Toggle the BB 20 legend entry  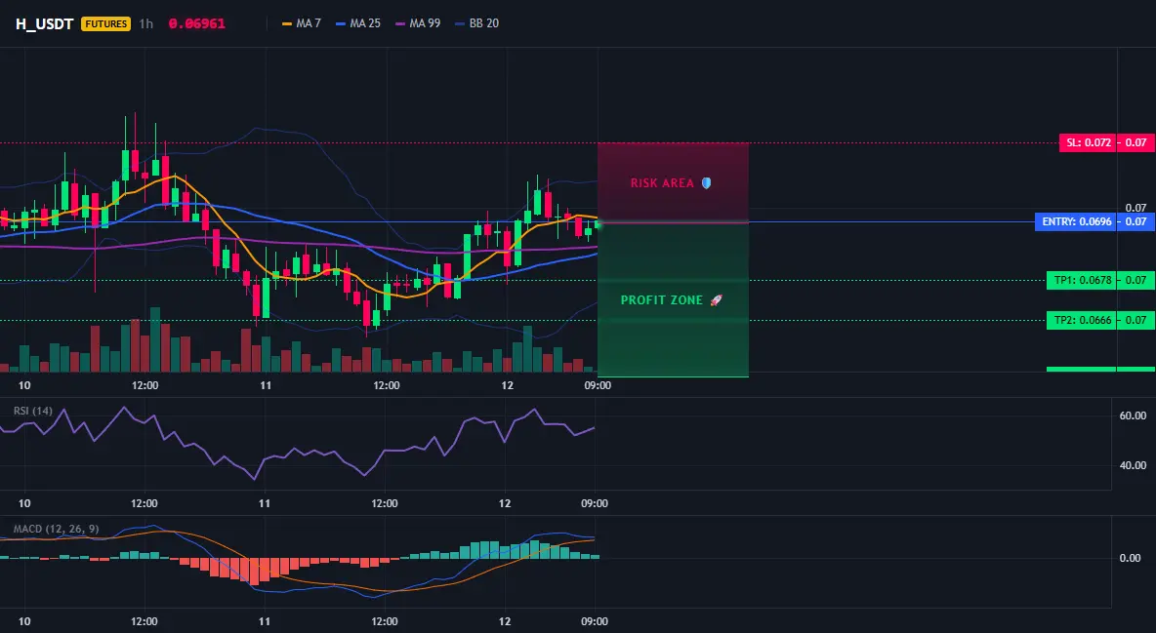[477, 23]
